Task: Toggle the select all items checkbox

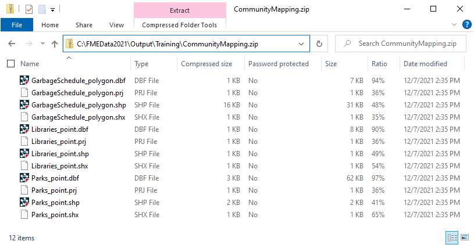Action: [11, 64]
